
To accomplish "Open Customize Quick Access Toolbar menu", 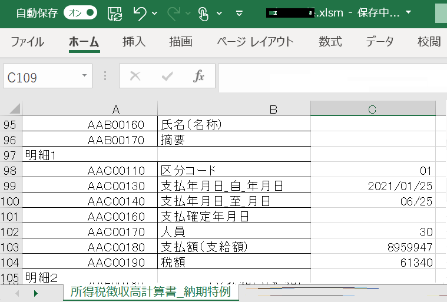I will point(240,13).
